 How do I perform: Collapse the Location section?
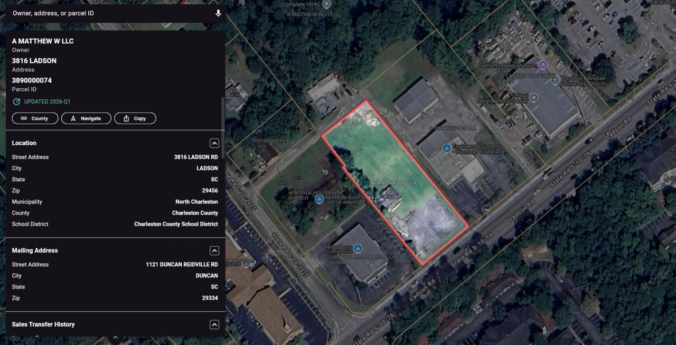214,143
